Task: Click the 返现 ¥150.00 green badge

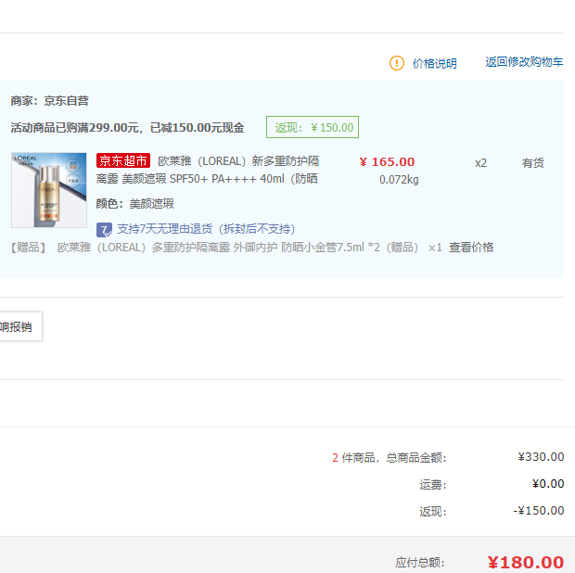Action: point(313,127)
